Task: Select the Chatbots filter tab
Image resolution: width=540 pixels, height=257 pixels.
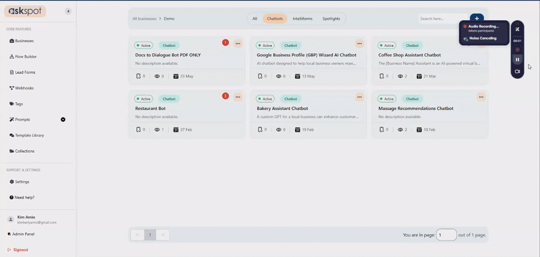Action: click(x=275, y=18)
